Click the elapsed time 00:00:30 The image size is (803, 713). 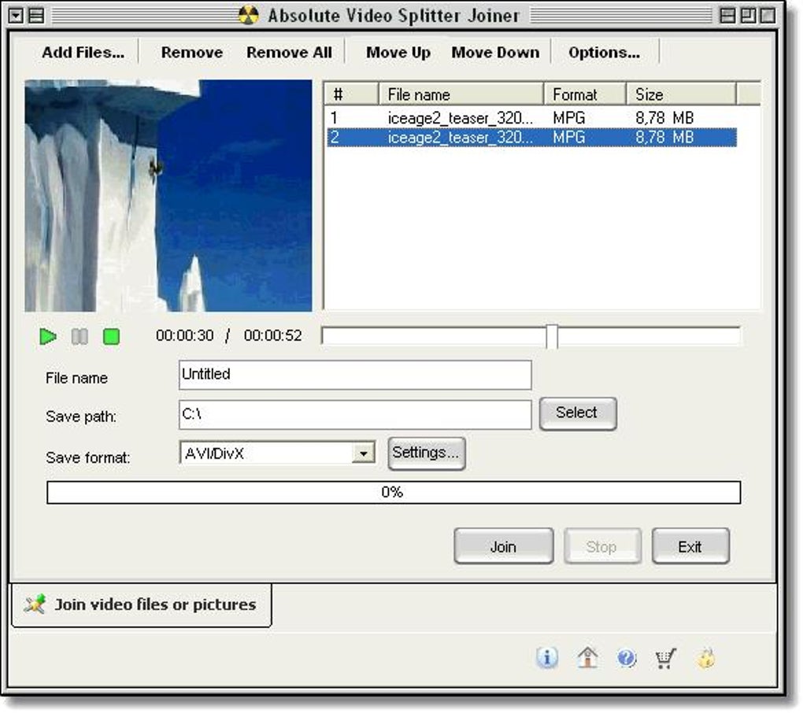pos(185,336)
